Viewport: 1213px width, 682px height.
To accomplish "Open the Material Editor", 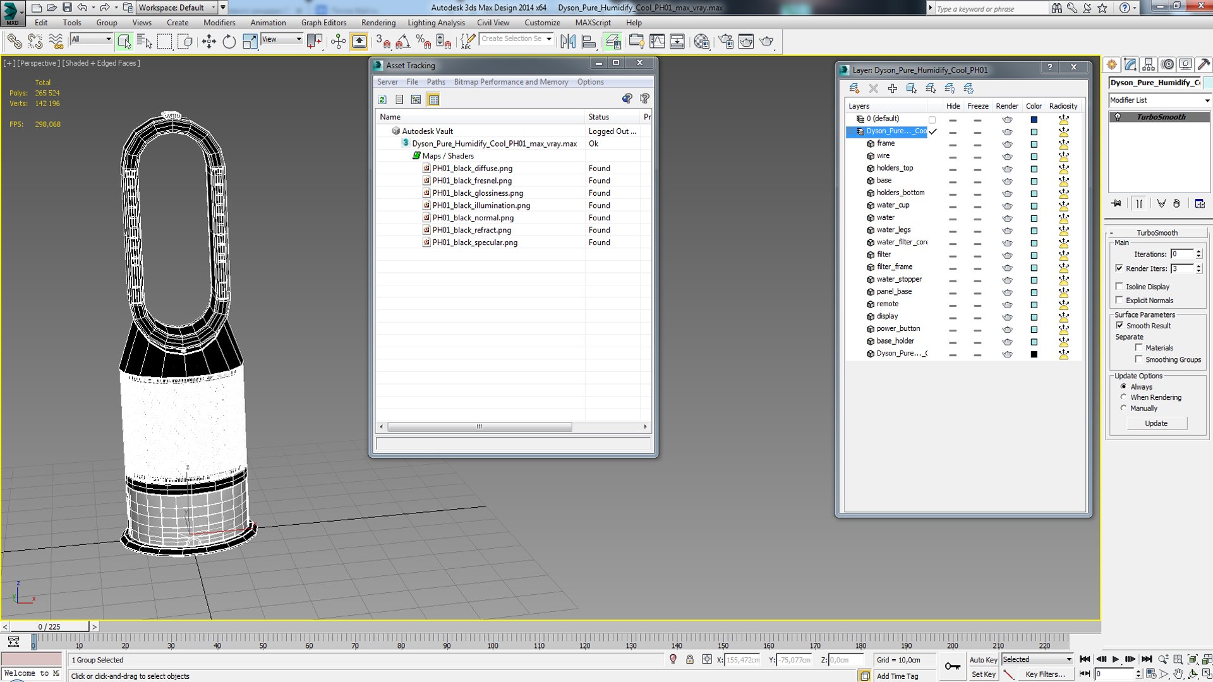I will [701, 42].
